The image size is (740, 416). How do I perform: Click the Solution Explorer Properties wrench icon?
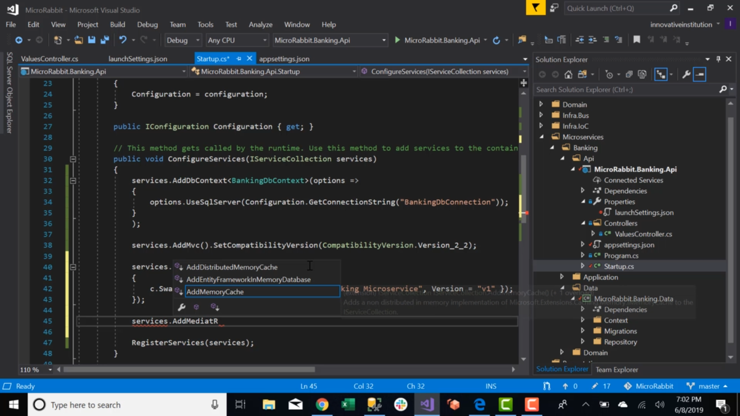686,75
